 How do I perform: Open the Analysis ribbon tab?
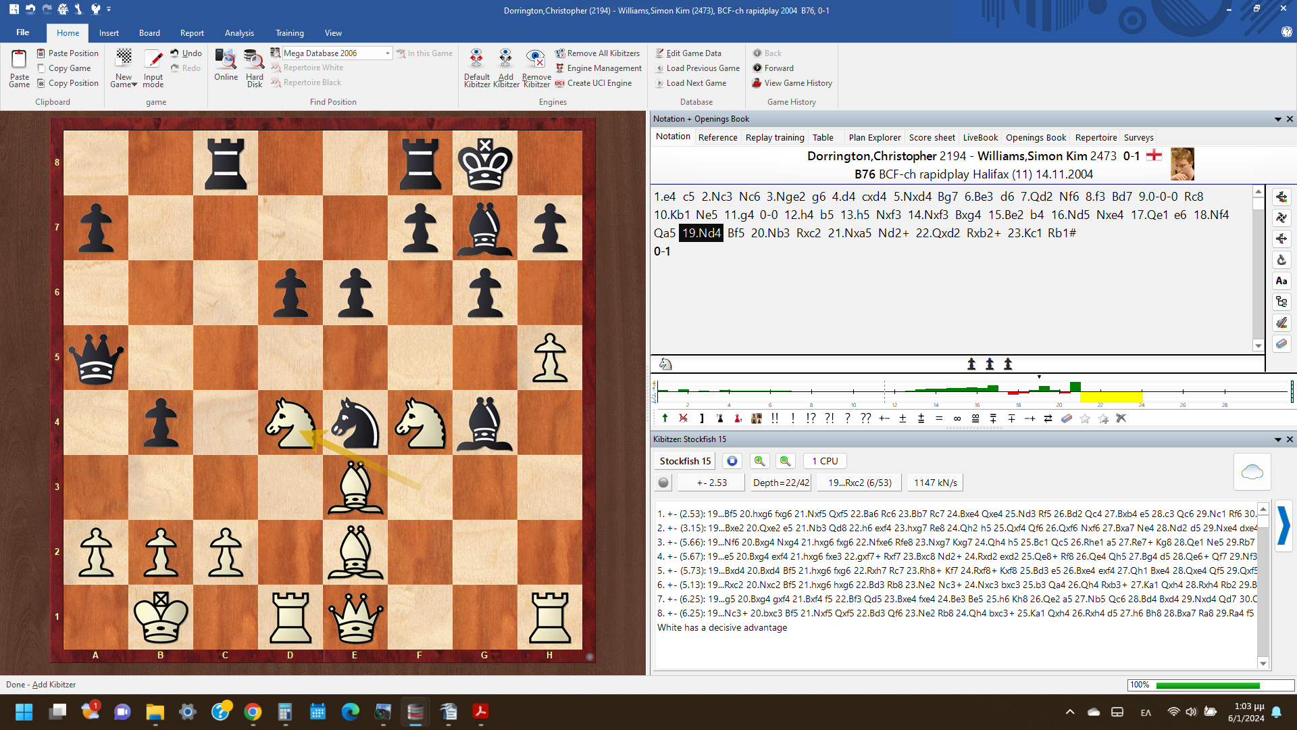tap(239, 33)
